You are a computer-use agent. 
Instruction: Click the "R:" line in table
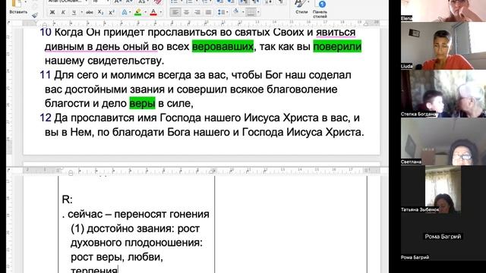(68, 199)
